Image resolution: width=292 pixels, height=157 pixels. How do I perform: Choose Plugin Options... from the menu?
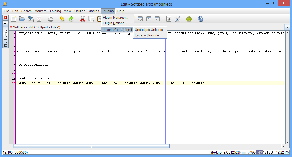(x=118, y=23)
